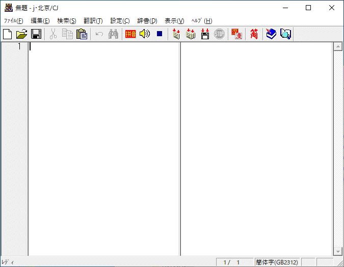Minimize the j・北京/CJ window
This screenshot has width=344, height=267.
coord(285,8)
